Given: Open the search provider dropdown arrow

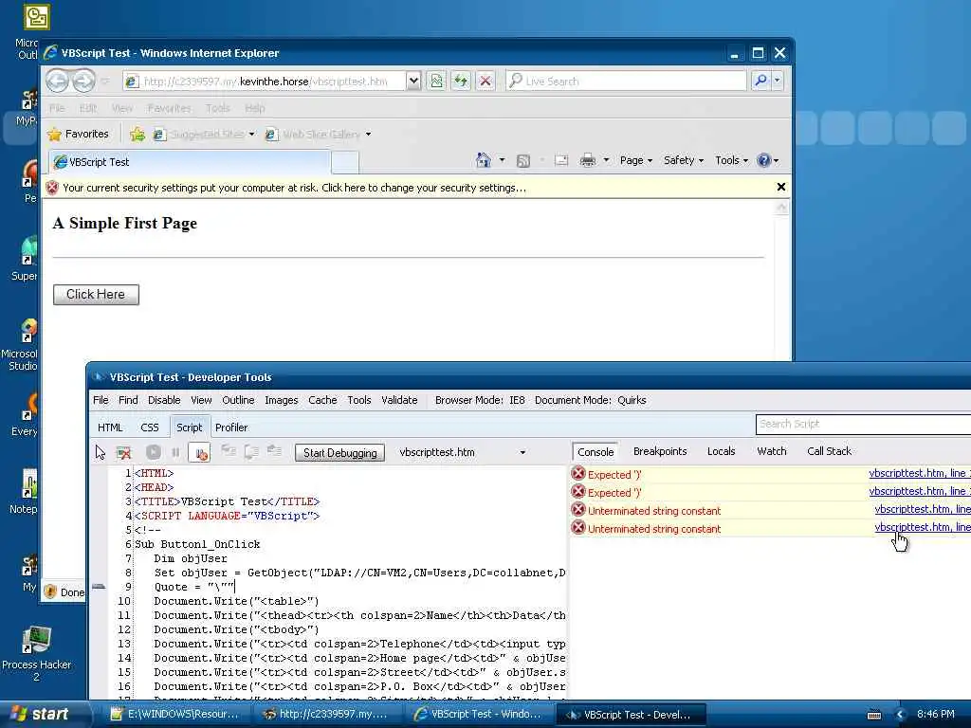Looking at the screenshot, I should [778, 81].
